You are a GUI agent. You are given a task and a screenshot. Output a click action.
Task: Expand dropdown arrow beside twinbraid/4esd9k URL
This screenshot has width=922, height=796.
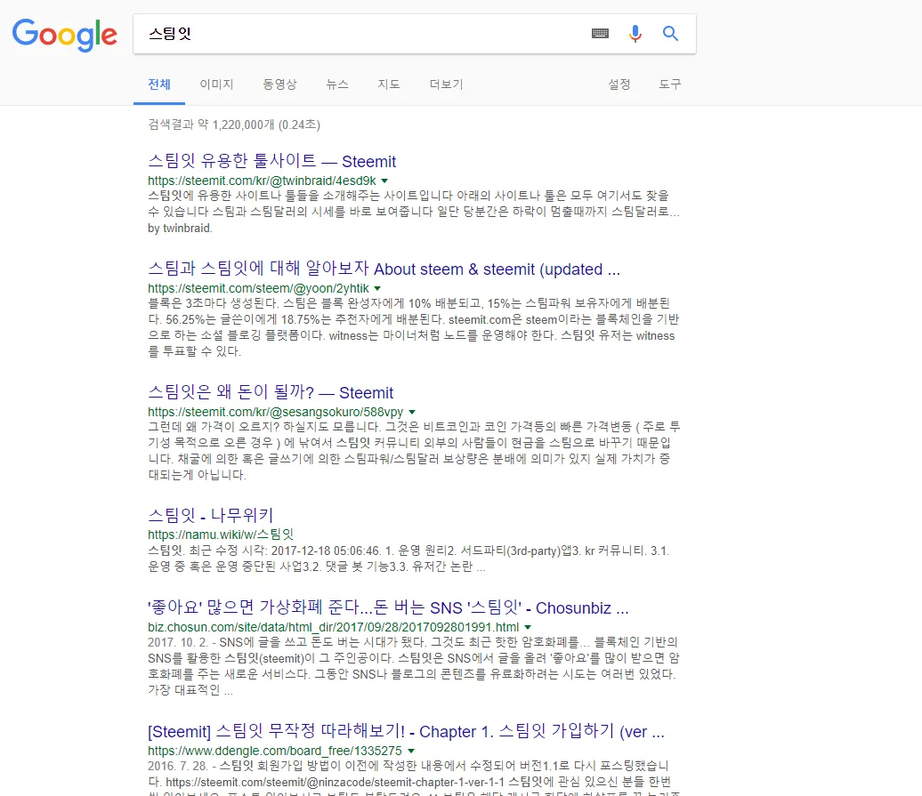(384, 181)
